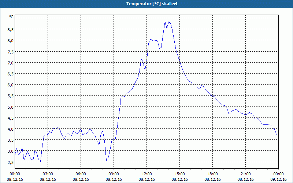The height and width of the screenshot is (183, 293).
Task: Select the 08.12.16 date under 12:00
Action: point(147,179)
